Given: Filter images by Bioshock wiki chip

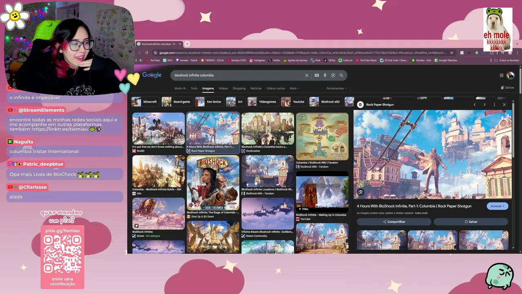Looking at the screenshot, I should (x=325, y=102).
